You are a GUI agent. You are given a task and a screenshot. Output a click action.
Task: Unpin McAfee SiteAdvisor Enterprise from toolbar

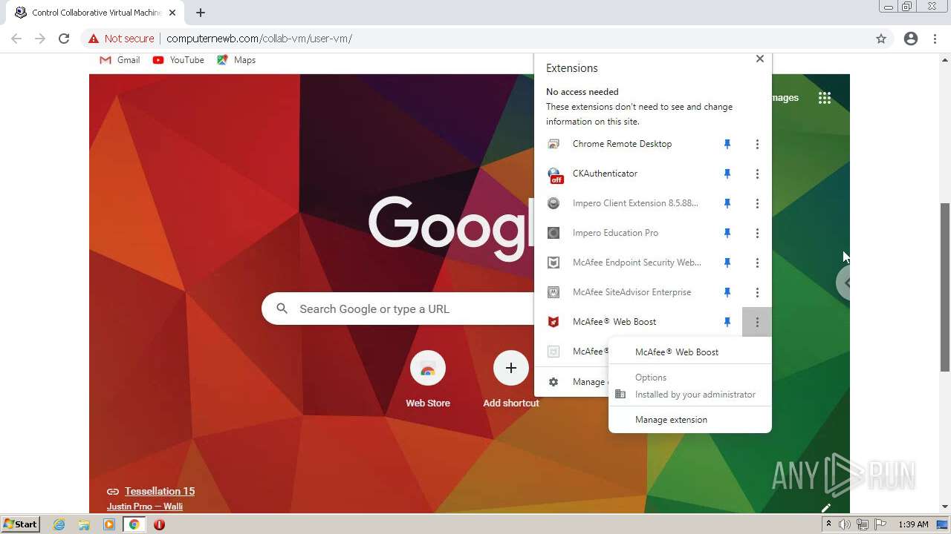(x=727, y=292)
